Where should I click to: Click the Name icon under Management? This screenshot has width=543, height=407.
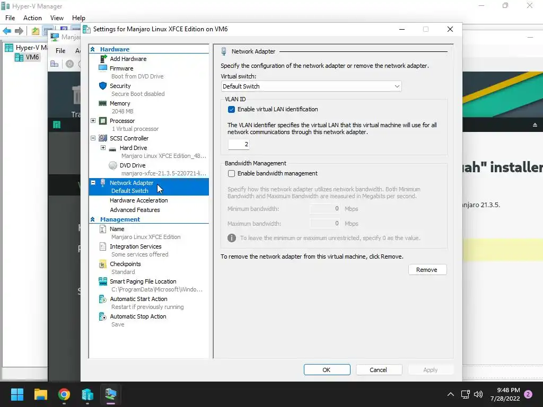pos(103,229)
